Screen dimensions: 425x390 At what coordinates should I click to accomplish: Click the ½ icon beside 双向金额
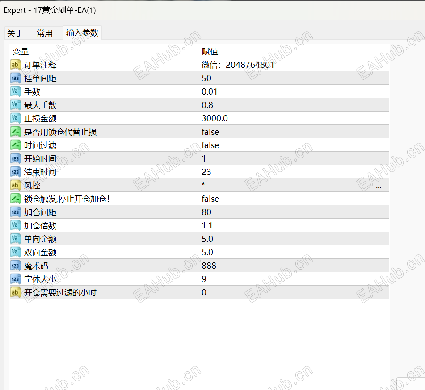click(16, 252)
